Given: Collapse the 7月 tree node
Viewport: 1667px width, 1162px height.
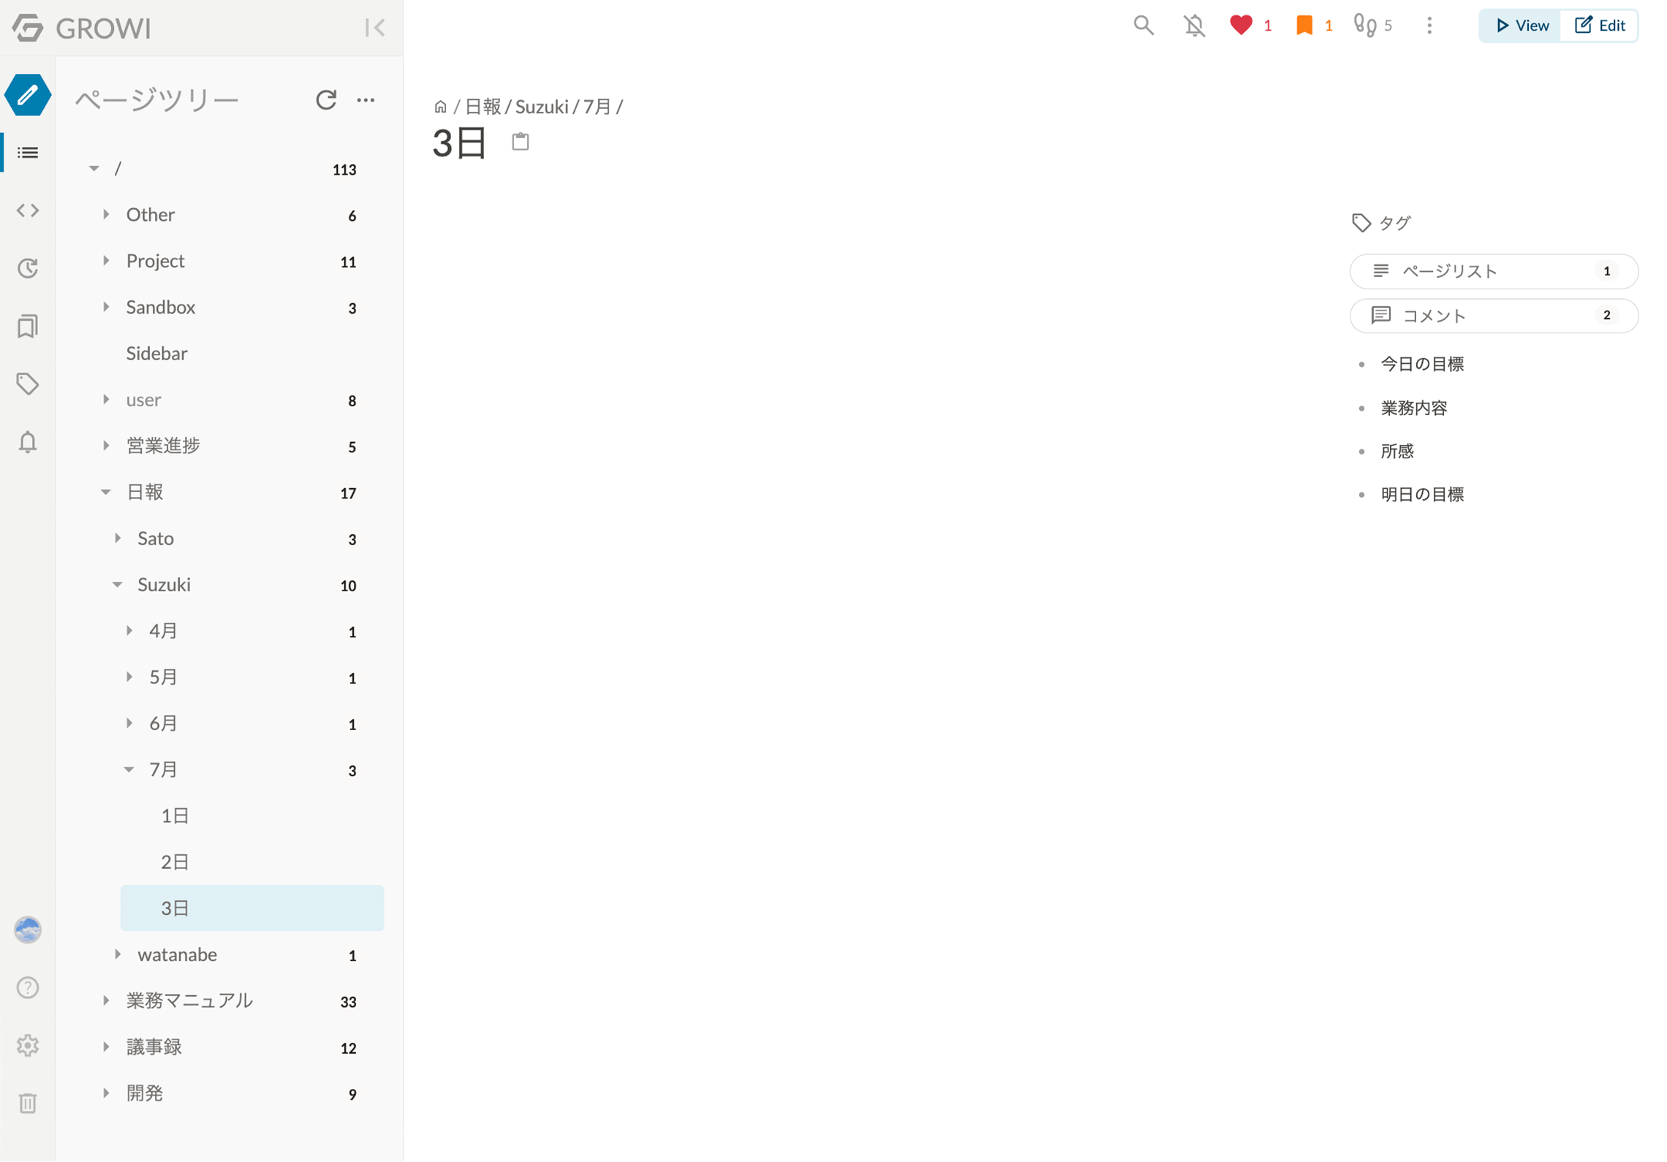Looking at the screenshot, I should pyautogui.click(x=129, y=770).
